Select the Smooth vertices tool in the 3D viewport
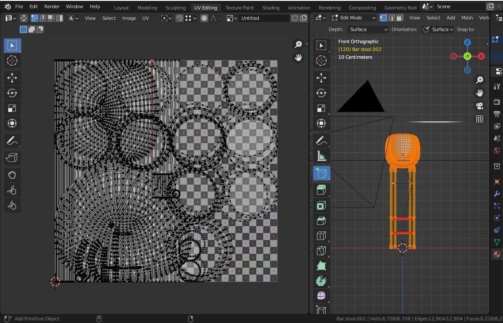Viewport: 503px width, 323px height. coord(321,296)
